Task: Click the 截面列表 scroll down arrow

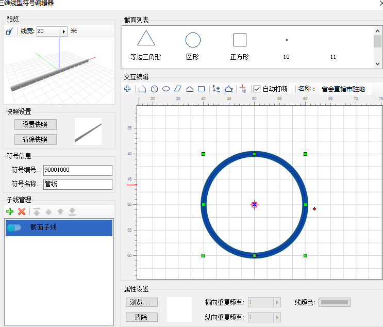Action: click(x=377, y=64)
